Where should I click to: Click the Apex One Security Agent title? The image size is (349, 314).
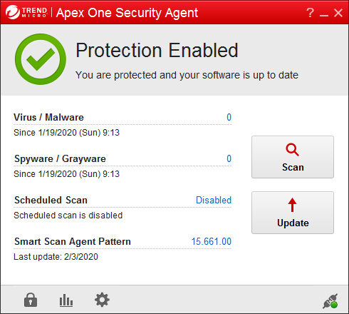(127, 13)
